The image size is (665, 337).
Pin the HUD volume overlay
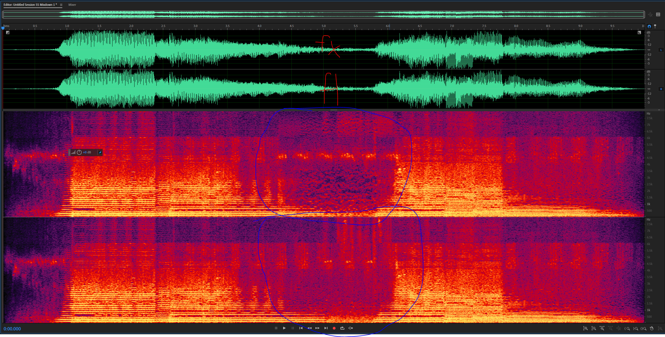click(x=100, y=152)
